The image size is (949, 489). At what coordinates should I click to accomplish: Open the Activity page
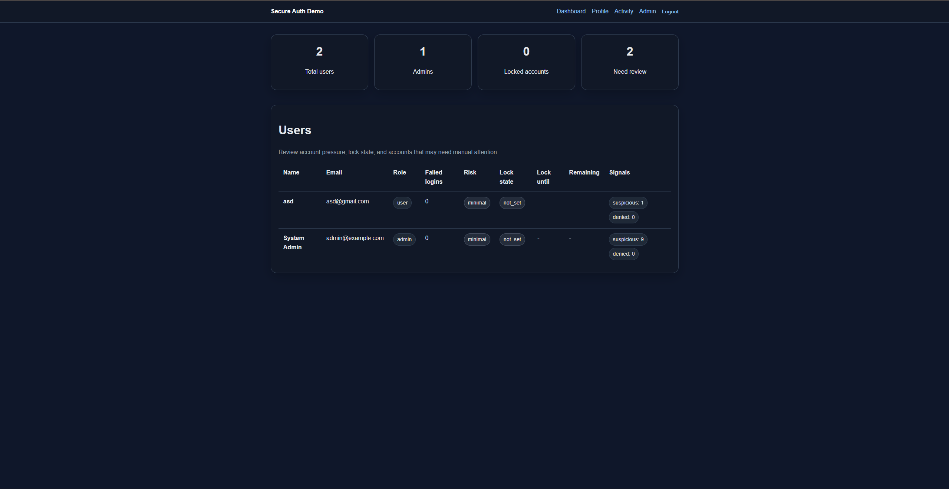[x=623, y=11]
